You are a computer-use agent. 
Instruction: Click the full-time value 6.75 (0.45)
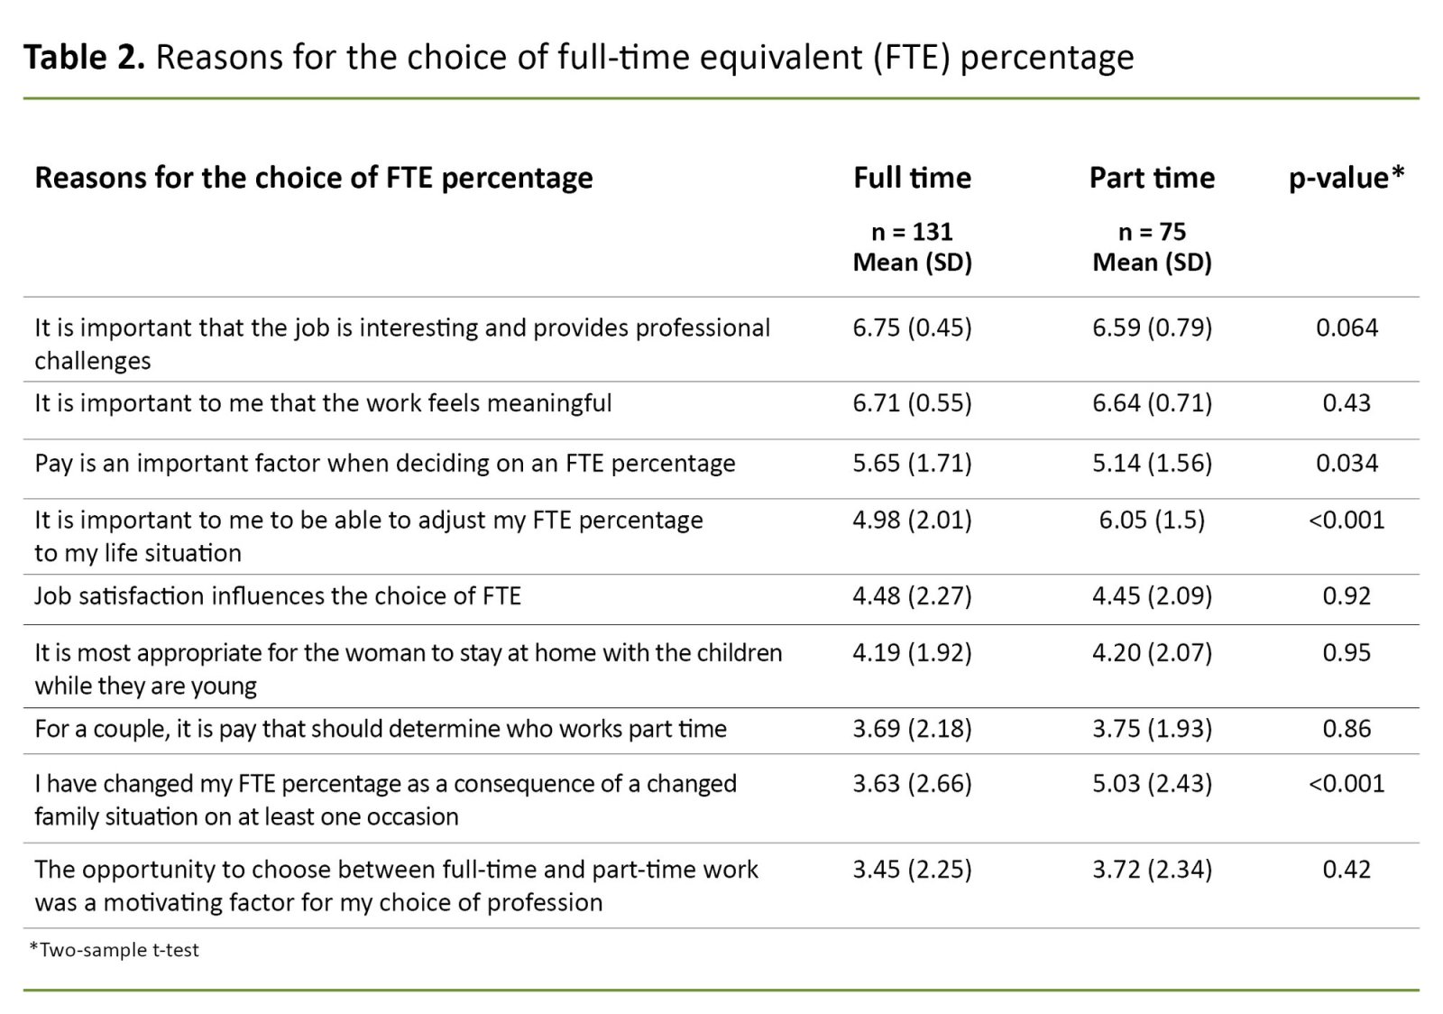tap(912, 327)
